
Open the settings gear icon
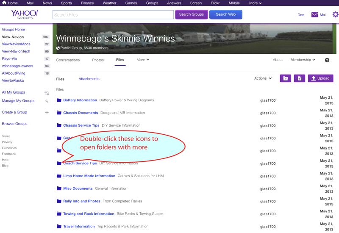335,14
